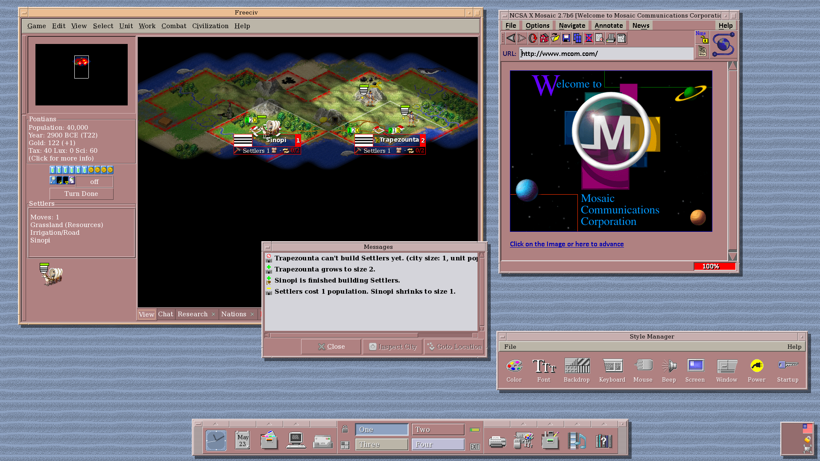Open Mosaic Annotate menu
The height and width of the screenshot is (461, 820).
[609, 26]
